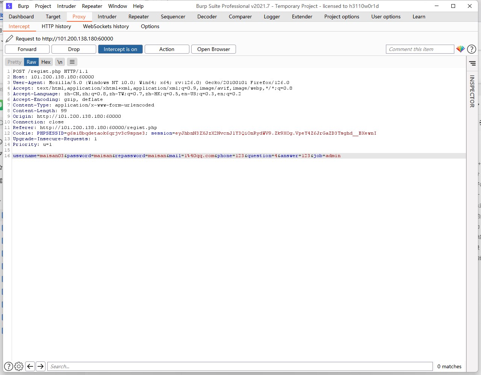
Task: Open the Project menu
Action: 43,6
